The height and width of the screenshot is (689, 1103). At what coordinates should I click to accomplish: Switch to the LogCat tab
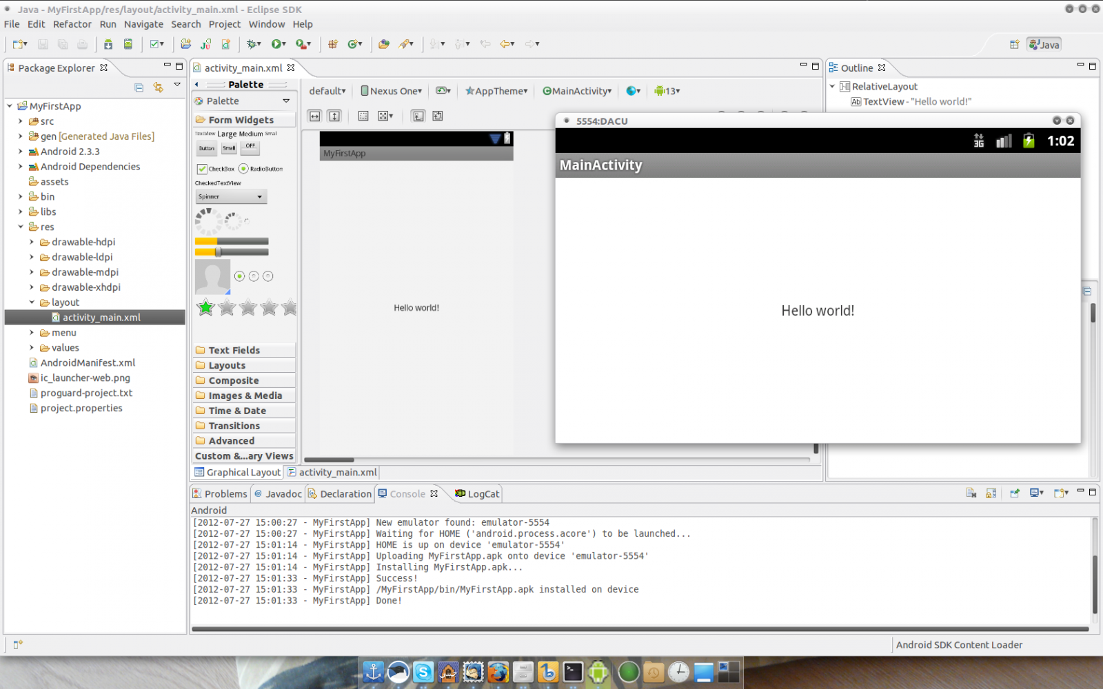coord(477,494)
